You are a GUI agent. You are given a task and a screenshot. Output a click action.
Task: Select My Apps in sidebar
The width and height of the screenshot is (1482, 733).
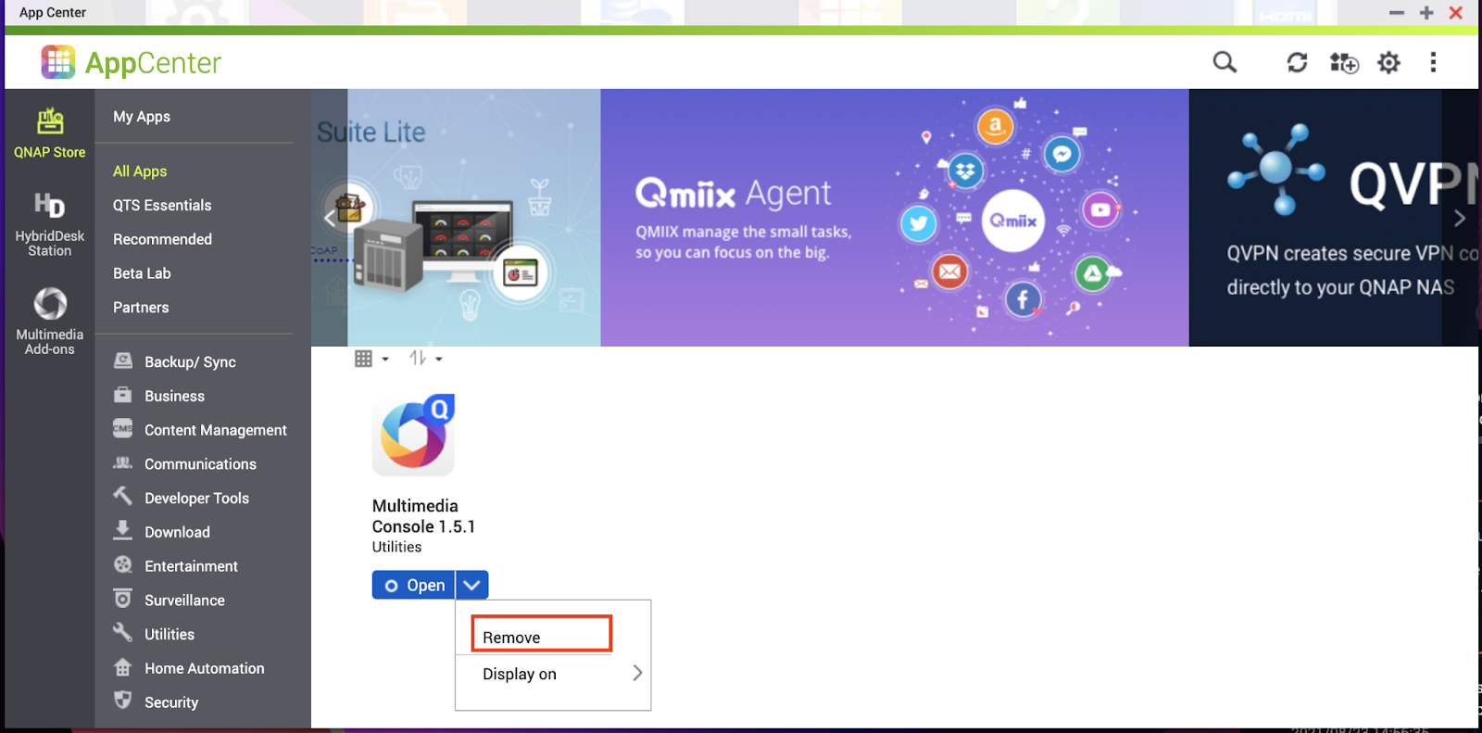[142, 117]
